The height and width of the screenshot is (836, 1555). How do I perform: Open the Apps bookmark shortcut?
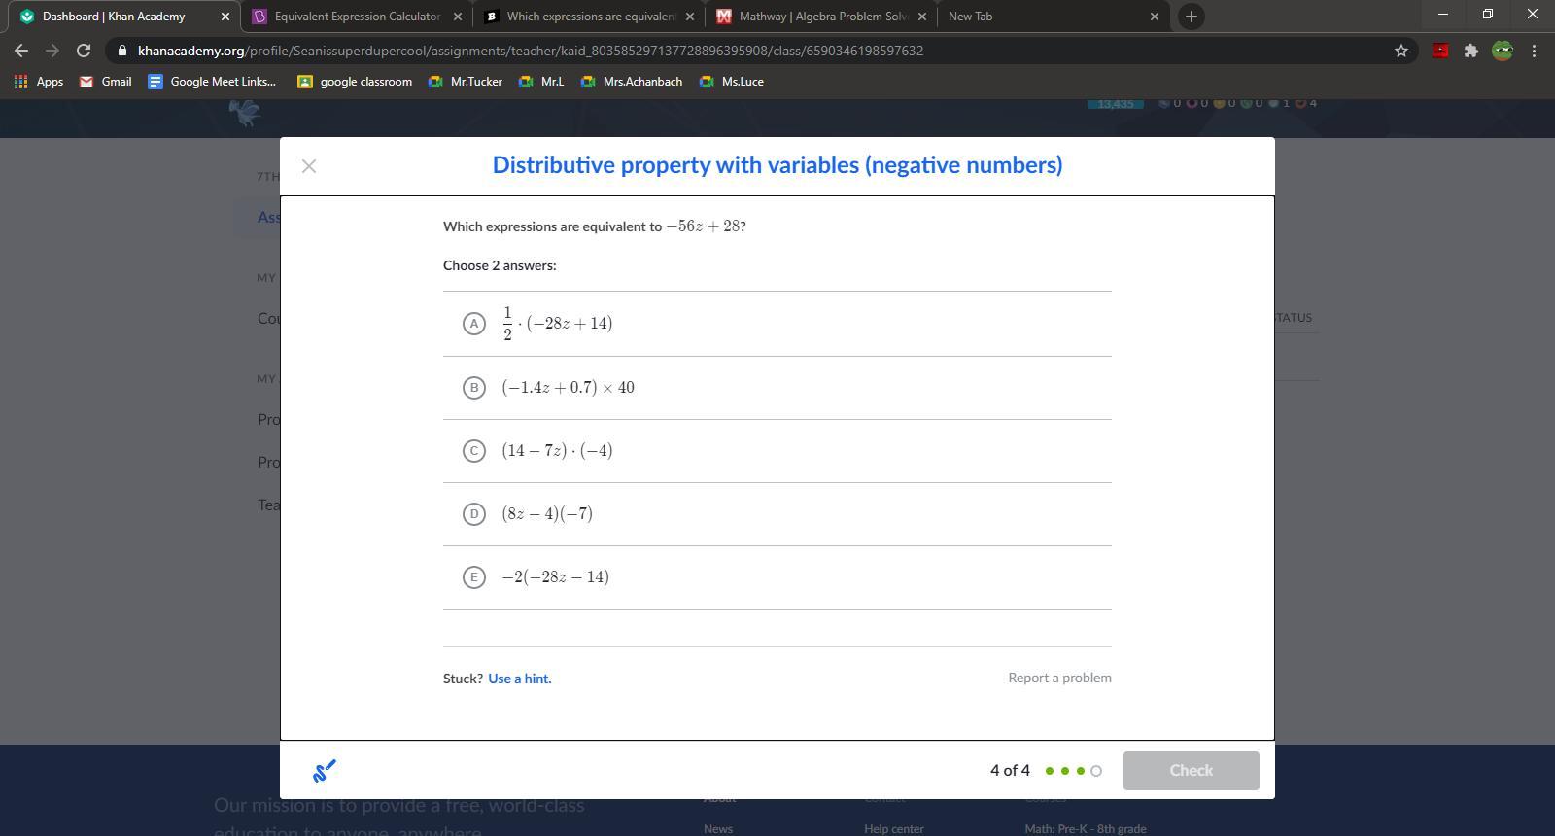click(39, 82)
